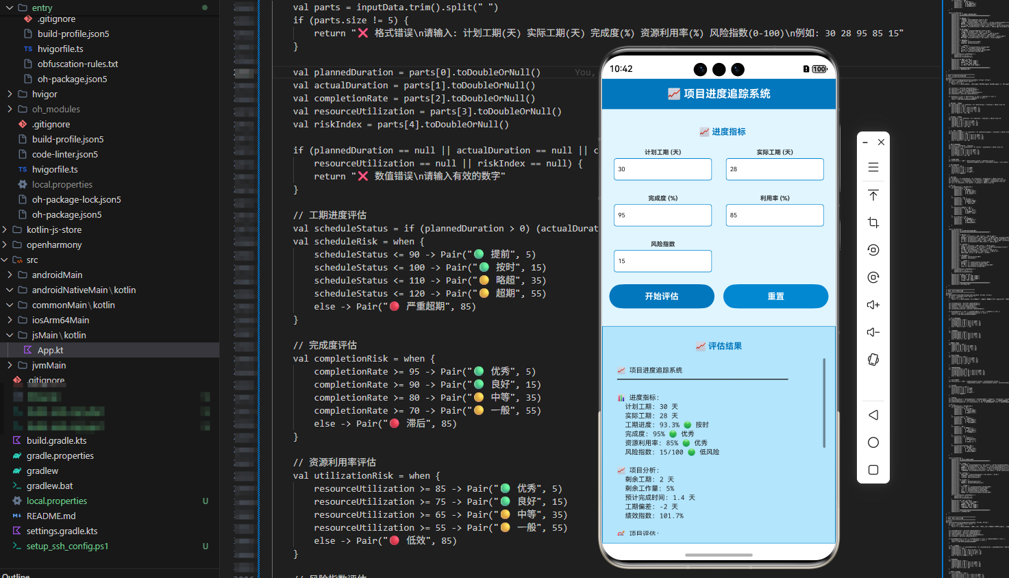Decrease emulator volume with speaker minus
Image resolution: width=1009 pixels, height=578 pixels.
(x=873, y=332)
